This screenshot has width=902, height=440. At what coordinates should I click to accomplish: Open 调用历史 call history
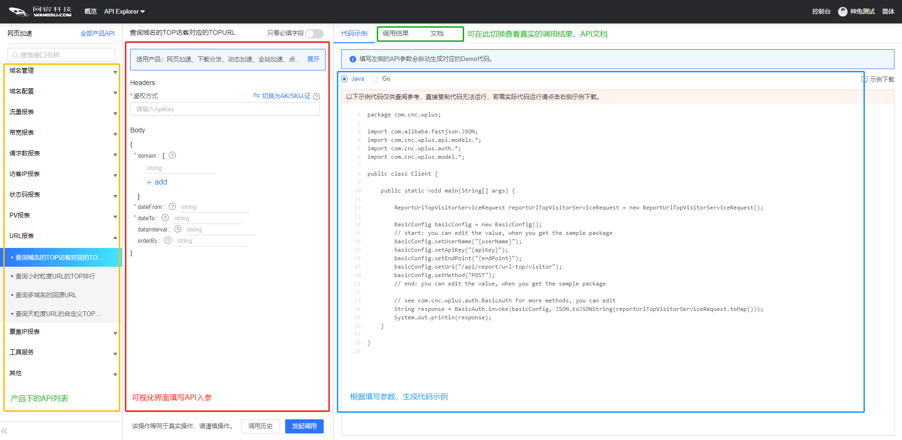point(260,426)
